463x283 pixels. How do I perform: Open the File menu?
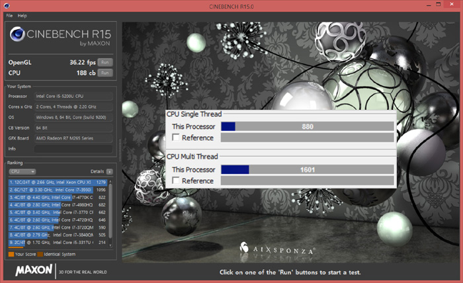pos(9,16)
